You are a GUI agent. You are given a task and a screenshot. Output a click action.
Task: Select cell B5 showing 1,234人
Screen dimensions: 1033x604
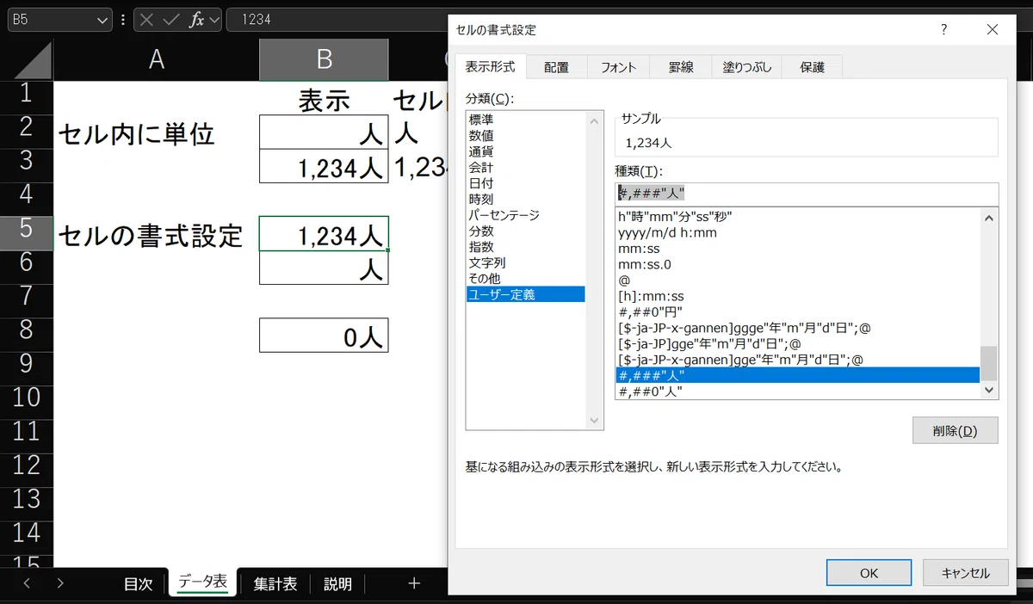pyautogui.click(x=324, y=233)
